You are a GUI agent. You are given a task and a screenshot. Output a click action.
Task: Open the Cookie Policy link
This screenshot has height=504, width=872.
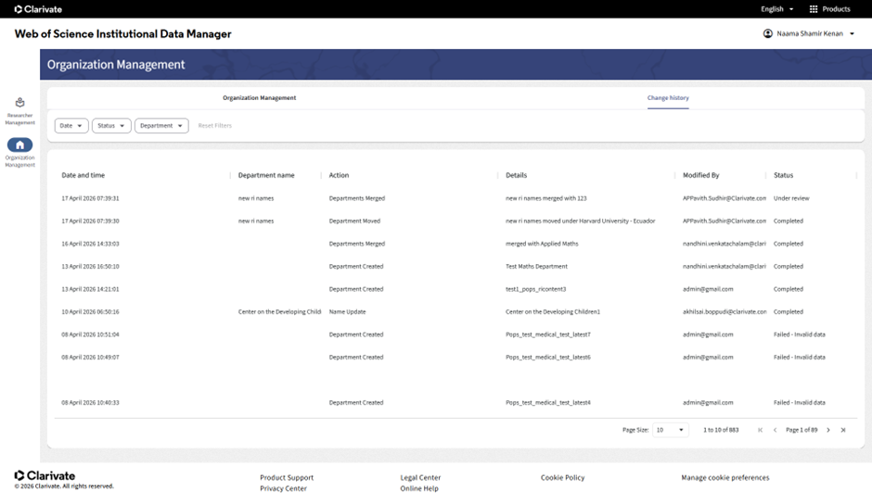pyautogui.click(x=562, y=477)
